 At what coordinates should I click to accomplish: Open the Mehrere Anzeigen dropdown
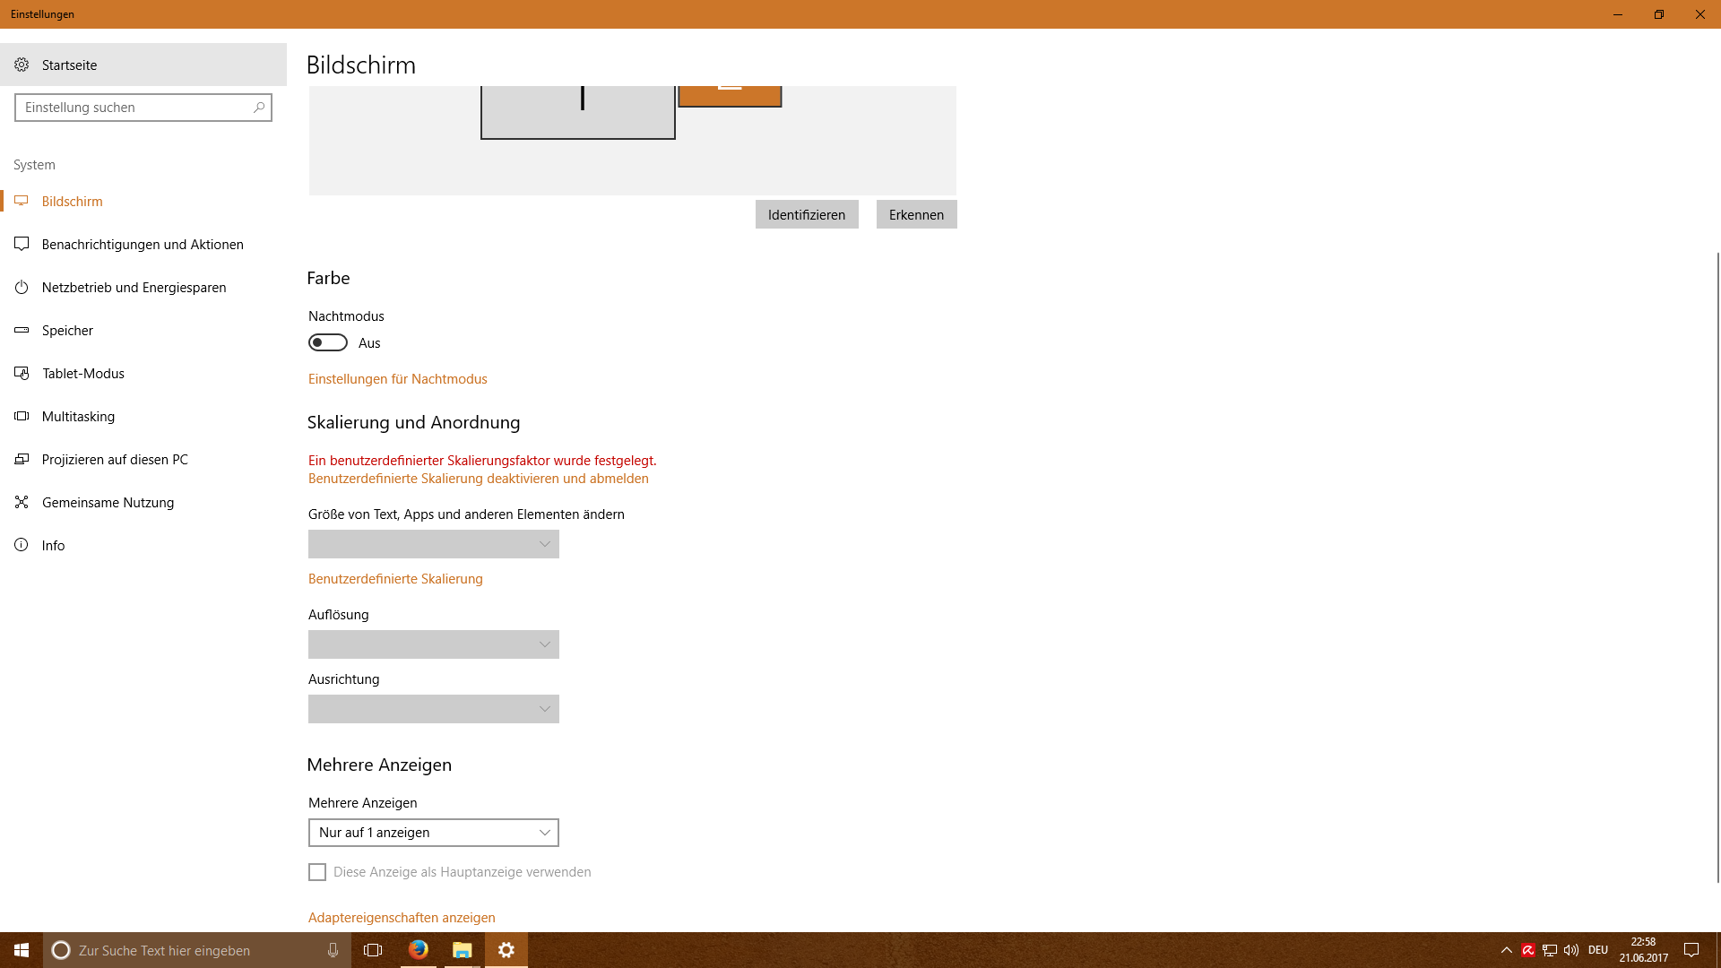coord(434,833)
